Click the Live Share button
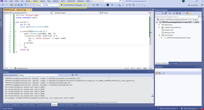 click(193, 5)
